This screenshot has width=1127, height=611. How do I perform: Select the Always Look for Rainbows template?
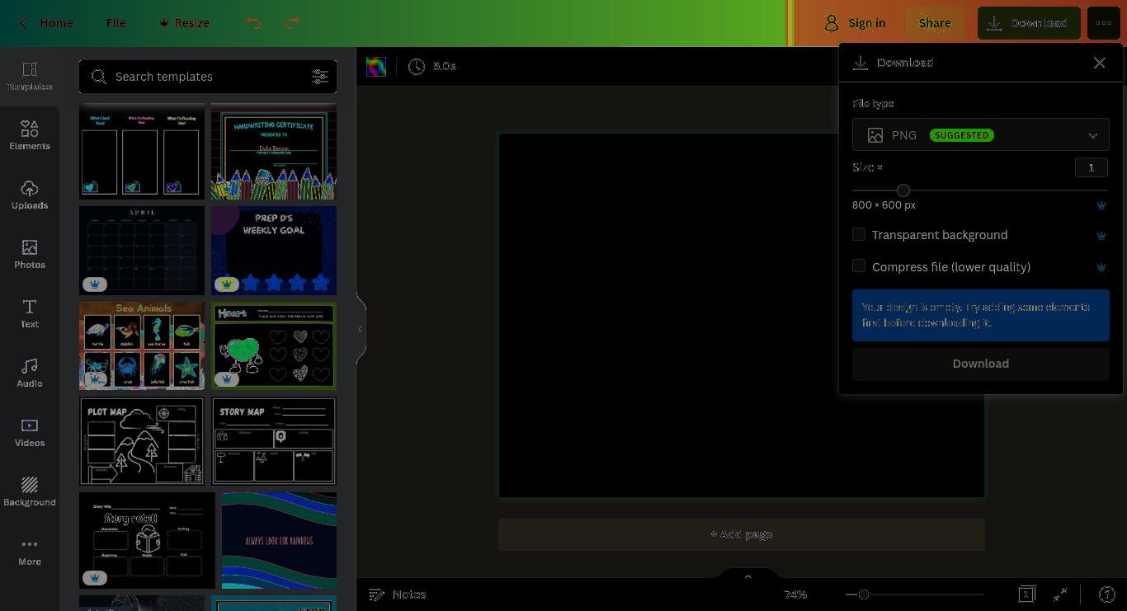tap(279, 541)
